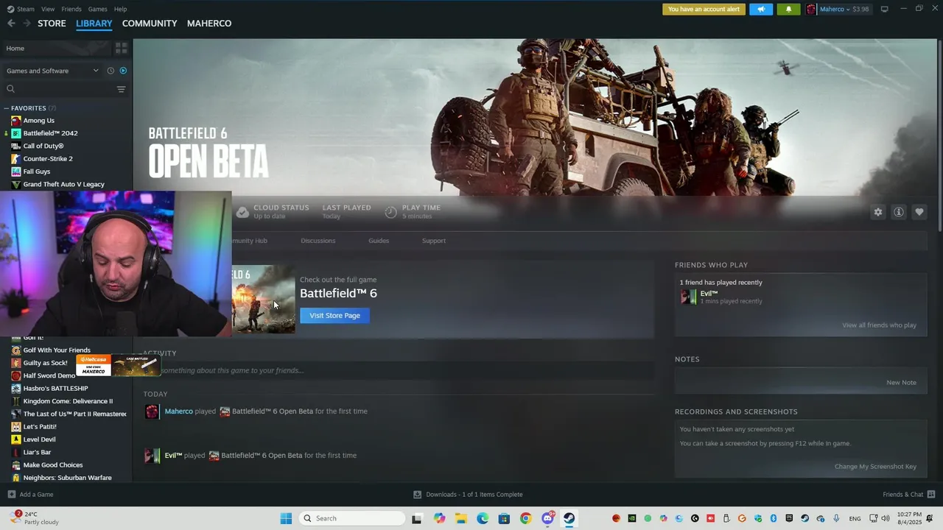
Task: Click View all friends who play
Action: tap(879, 325)
